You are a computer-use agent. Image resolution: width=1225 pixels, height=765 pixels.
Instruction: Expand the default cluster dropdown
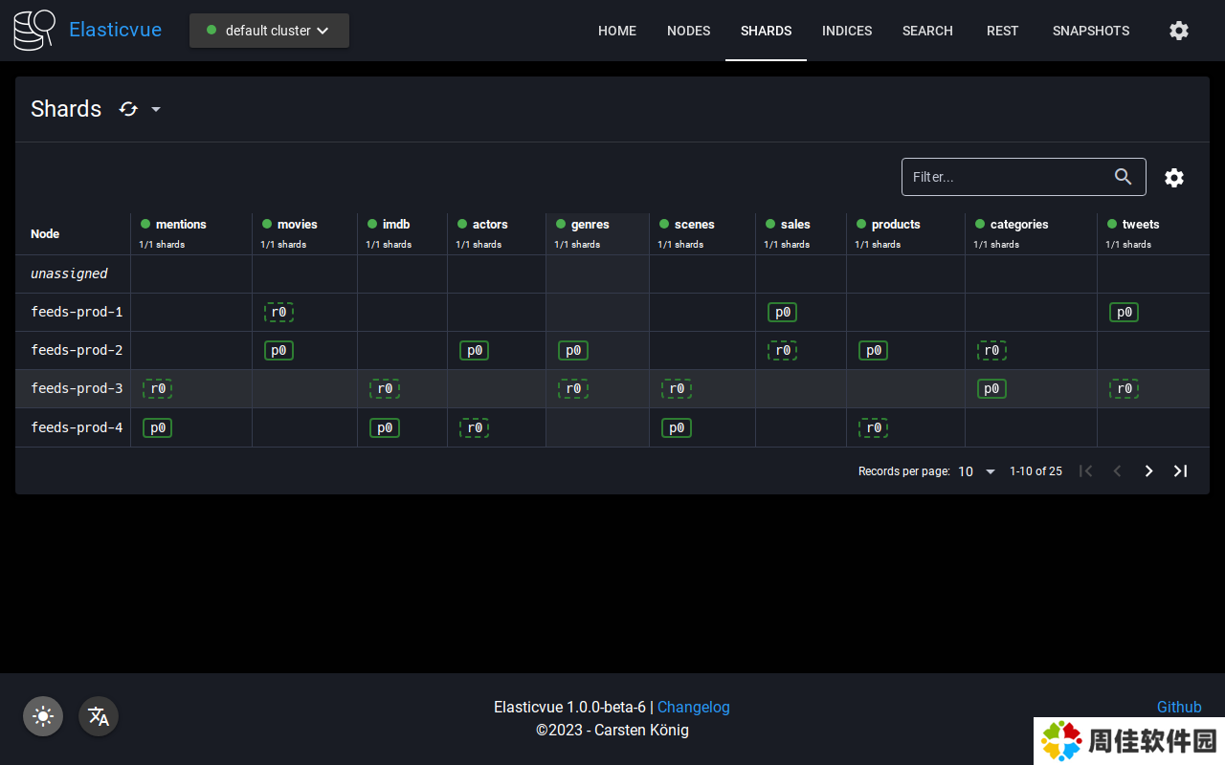pos(269,31)
